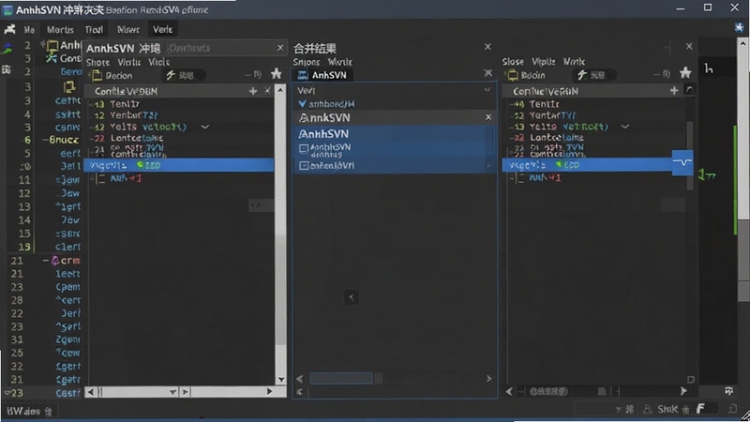Close the AnnkSVN entry with its x
Screen dimensions: 750x422
(x=487, y=117)
